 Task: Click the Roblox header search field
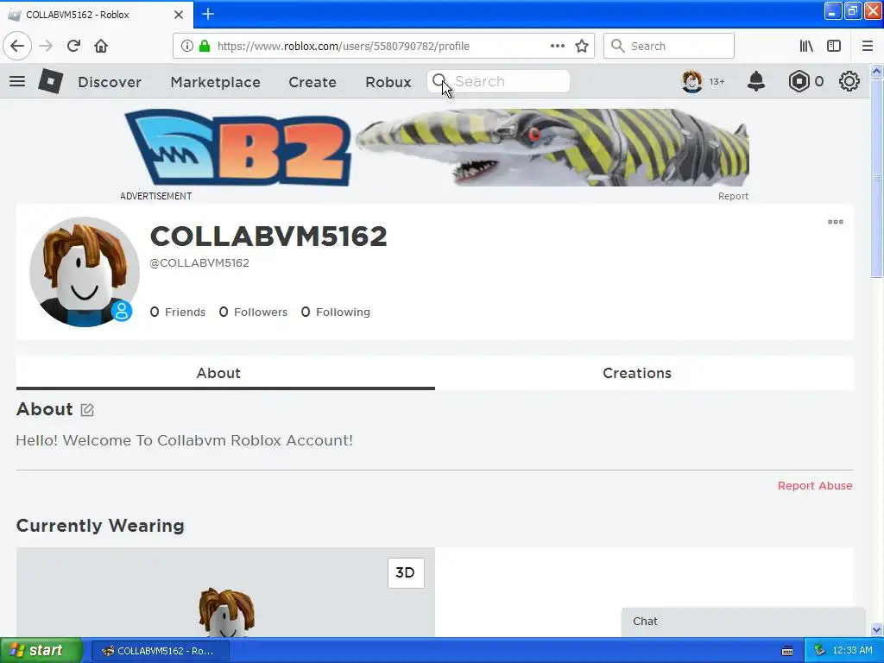(x=499, y=81)
